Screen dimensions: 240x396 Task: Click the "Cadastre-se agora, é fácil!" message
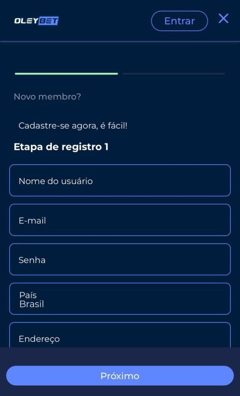click(x=73, y=126)
